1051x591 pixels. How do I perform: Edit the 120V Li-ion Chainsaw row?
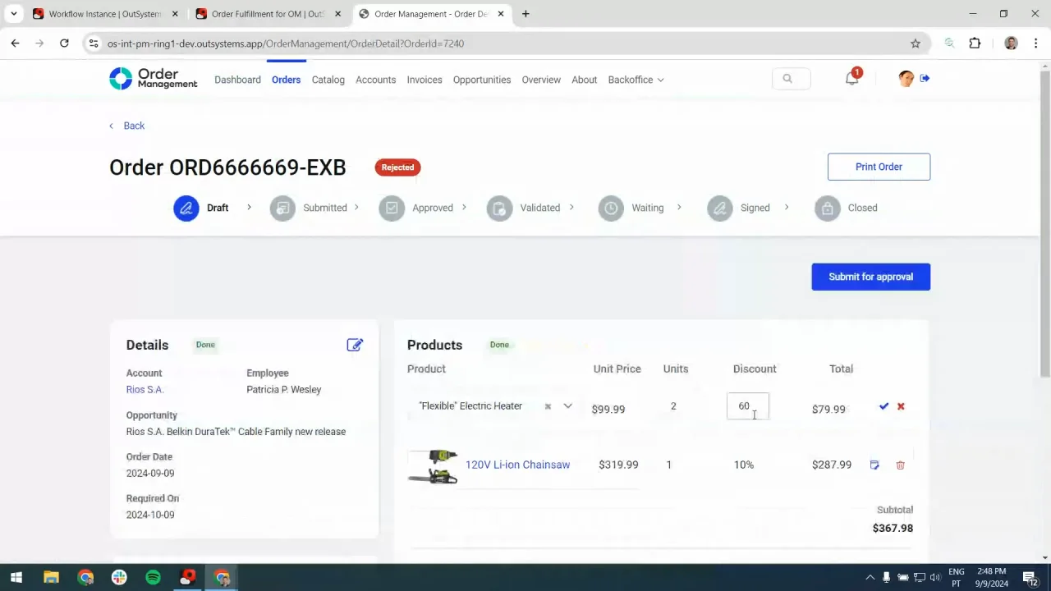tap(874, 465)
